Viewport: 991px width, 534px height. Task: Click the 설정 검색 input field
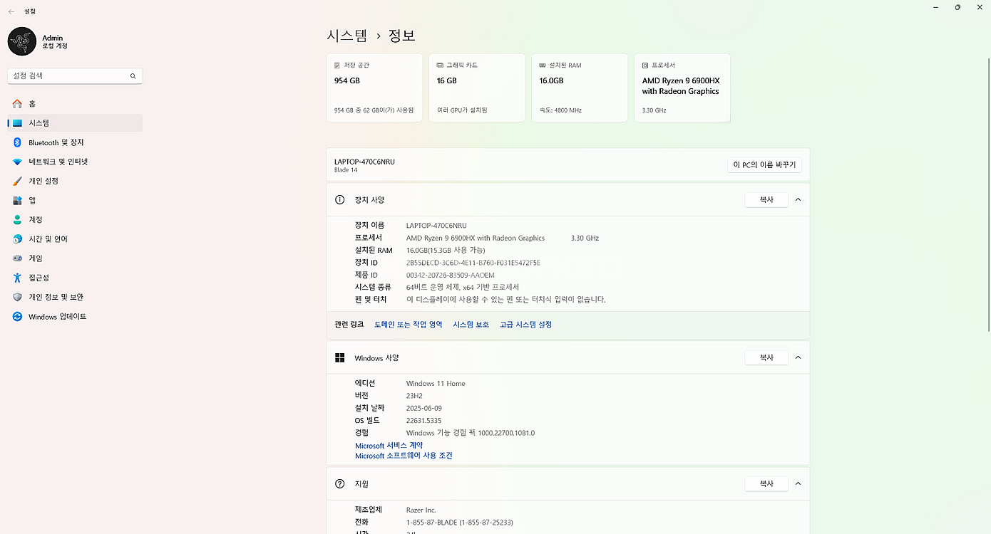(x=75, y=75)
